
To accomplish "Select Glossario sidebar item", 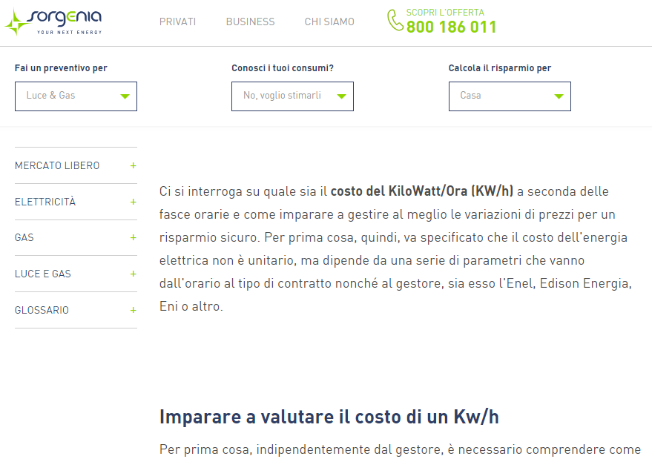I will (x=42, y=310).
